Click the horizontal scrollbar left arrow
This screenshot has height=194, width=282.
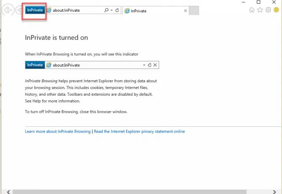pyautogui.click(x=8, y=192)
